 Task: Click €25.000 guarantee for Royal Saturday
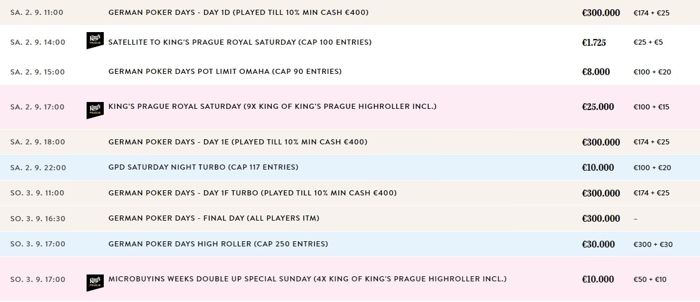pyautogui.click(x=598, y=107)
